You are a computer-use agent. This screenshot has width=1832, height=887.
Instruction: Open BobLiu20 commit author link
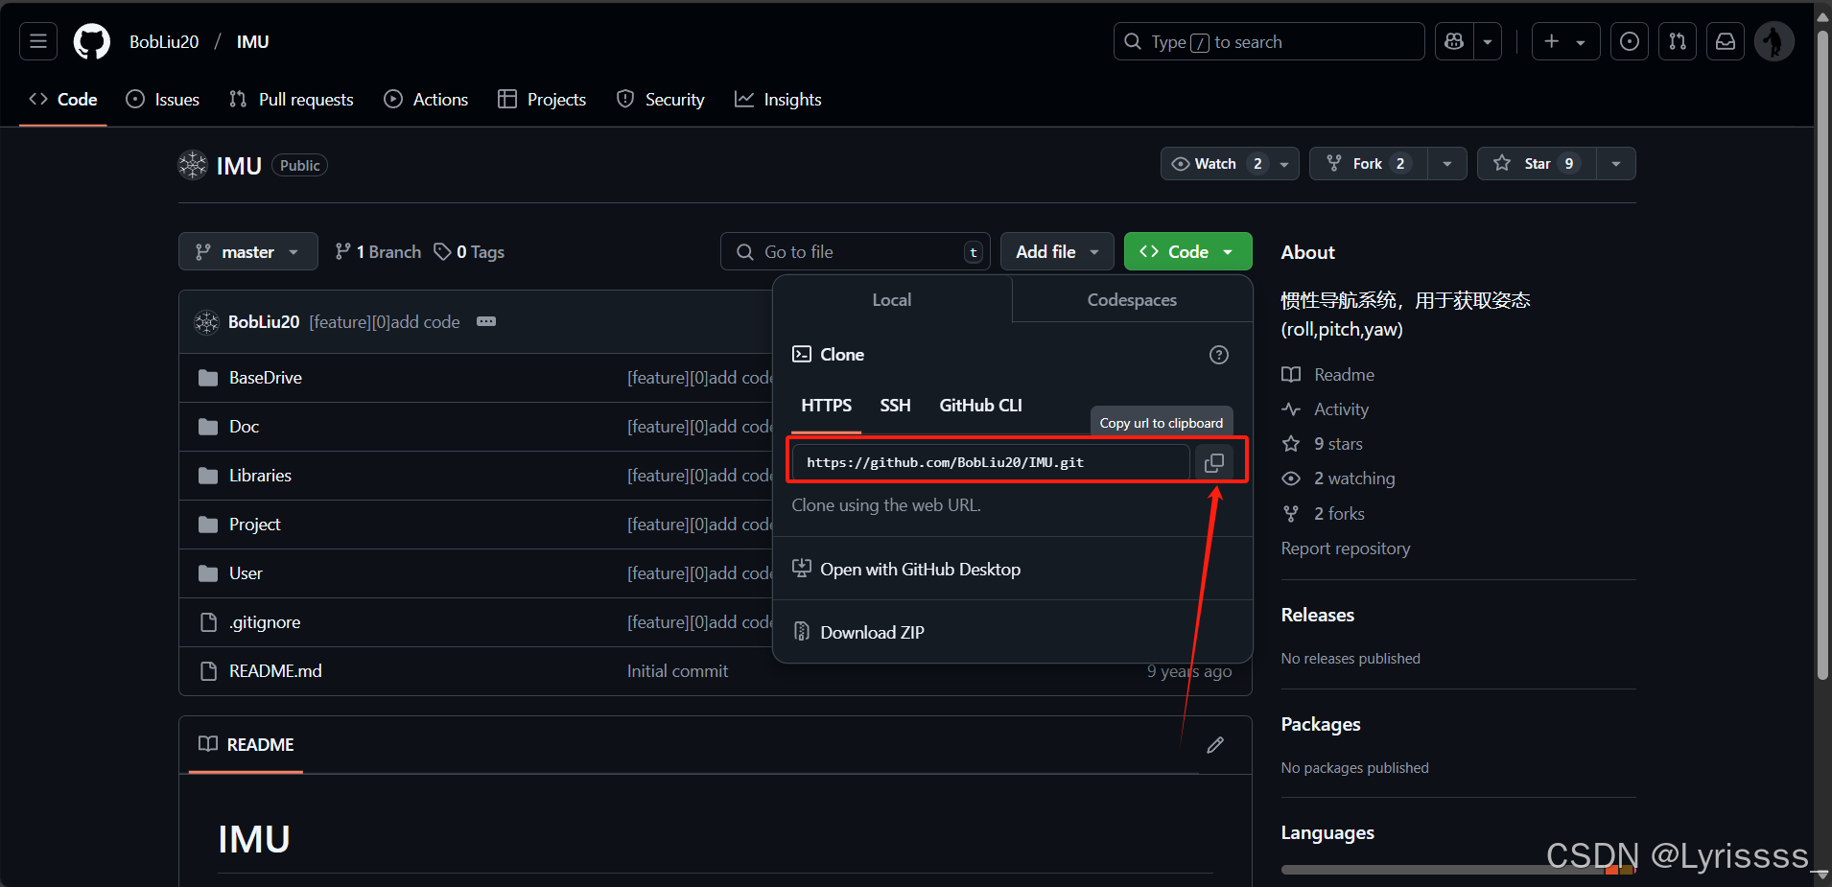[x=264, y=321]
